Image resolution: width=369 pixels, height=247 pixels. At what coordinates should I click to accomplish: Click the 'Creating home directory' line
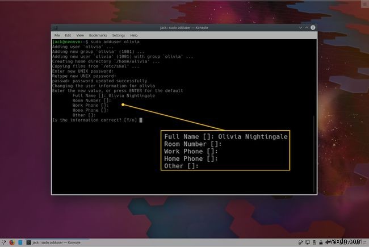[106, 61]
